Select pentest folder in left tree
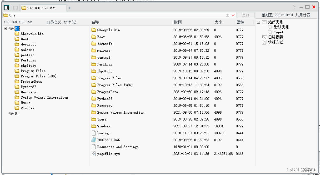 [27, 55]
